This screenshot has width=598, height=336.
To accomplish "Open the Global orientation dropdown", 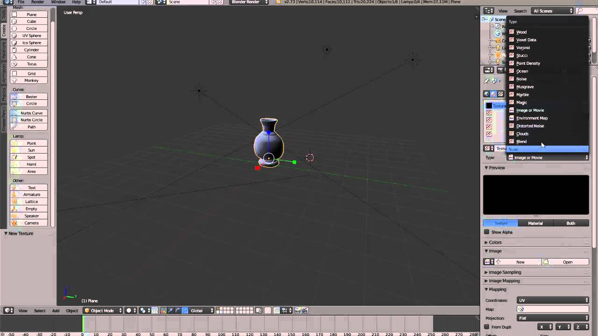I will pos(202,310).
